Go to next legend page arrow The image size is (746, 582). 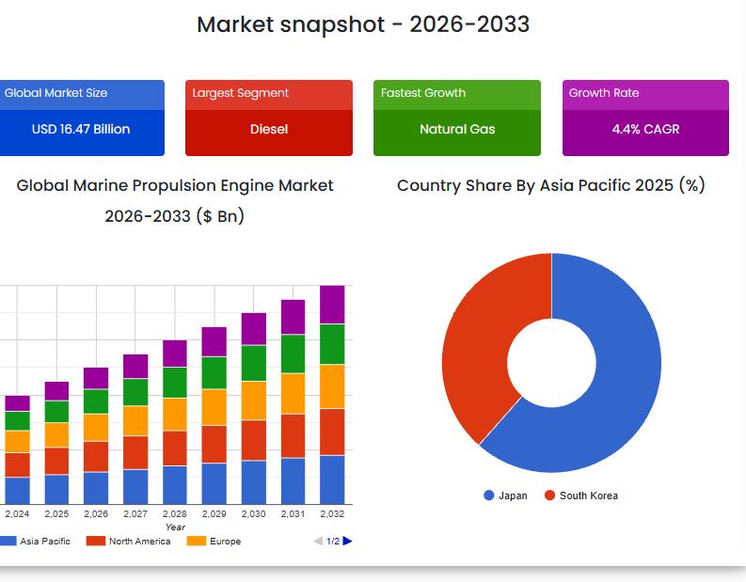(x=347, y=541)
